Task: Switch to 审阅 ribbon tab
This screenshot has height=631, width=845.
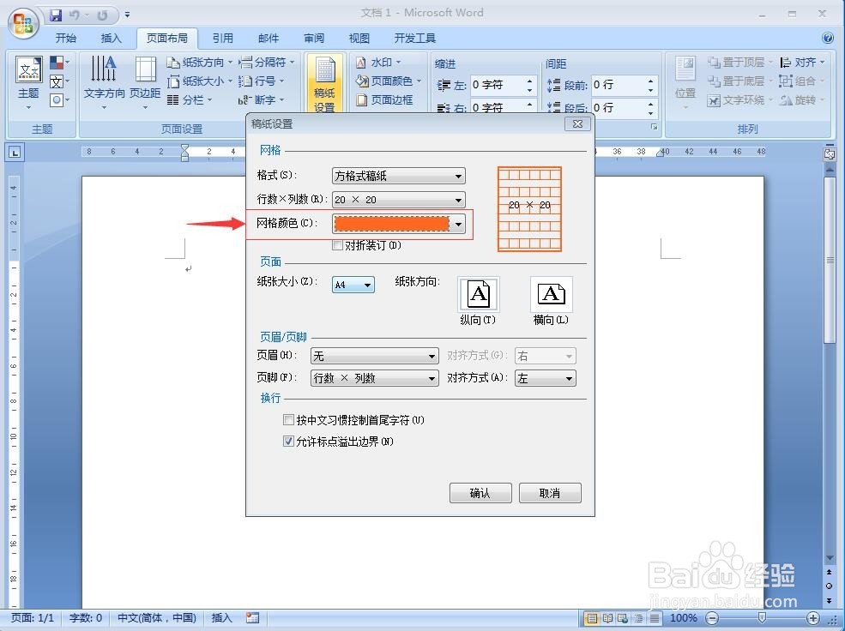Action: 314,39
